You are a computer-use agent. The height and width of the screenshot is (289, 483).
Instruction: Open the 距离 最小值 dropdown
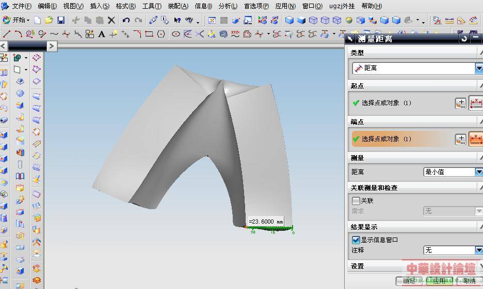478,172
